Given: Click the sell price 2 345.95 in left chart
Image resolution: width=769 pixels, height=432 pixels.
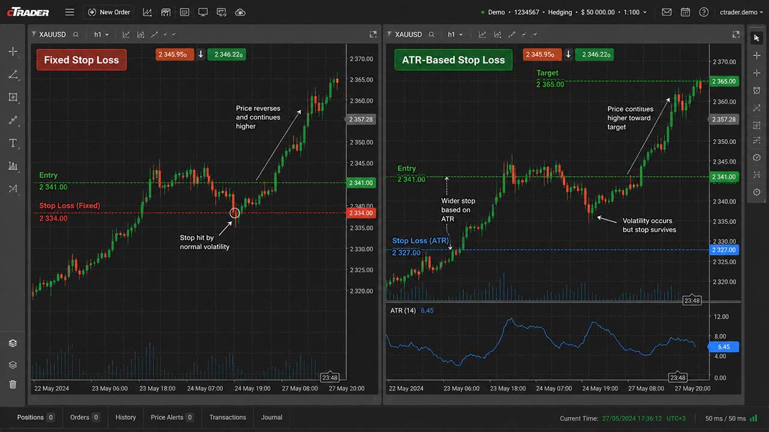Looking at the screenshot, I should pyautogui.click(x=174, y=55).
